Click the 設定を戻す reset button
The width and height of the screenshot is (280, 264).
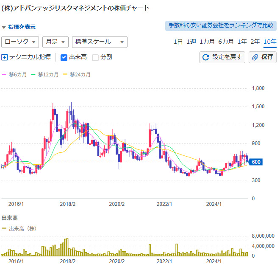222,57
